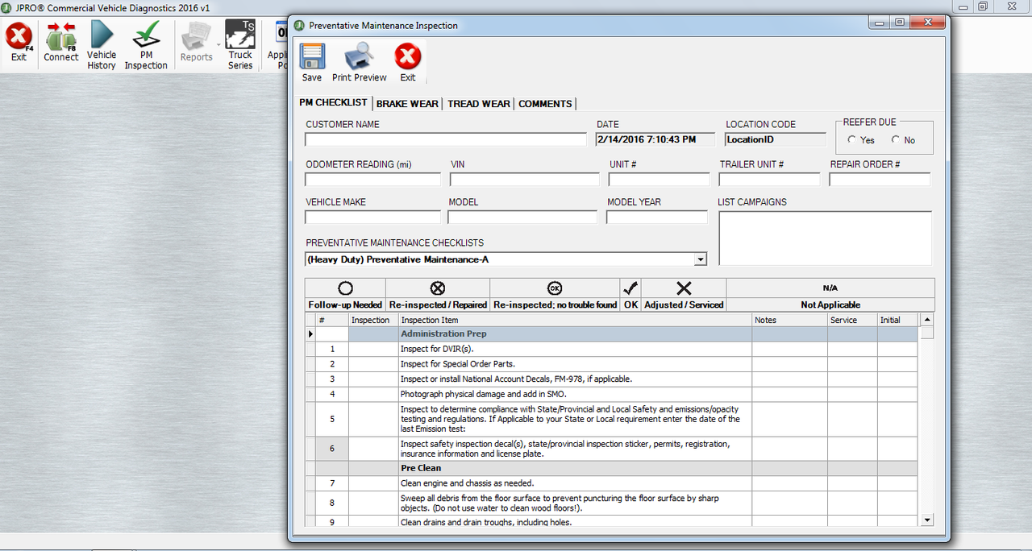Image resolution: width=1032 pixels, height=551 pixels.
Task: Click the checklist scrollbar down arrow
Action: coord(927,520)
